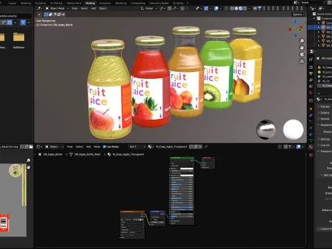The image size is (332, 249).
Task: Open the Physics properties tab
Action: [311, 128]
